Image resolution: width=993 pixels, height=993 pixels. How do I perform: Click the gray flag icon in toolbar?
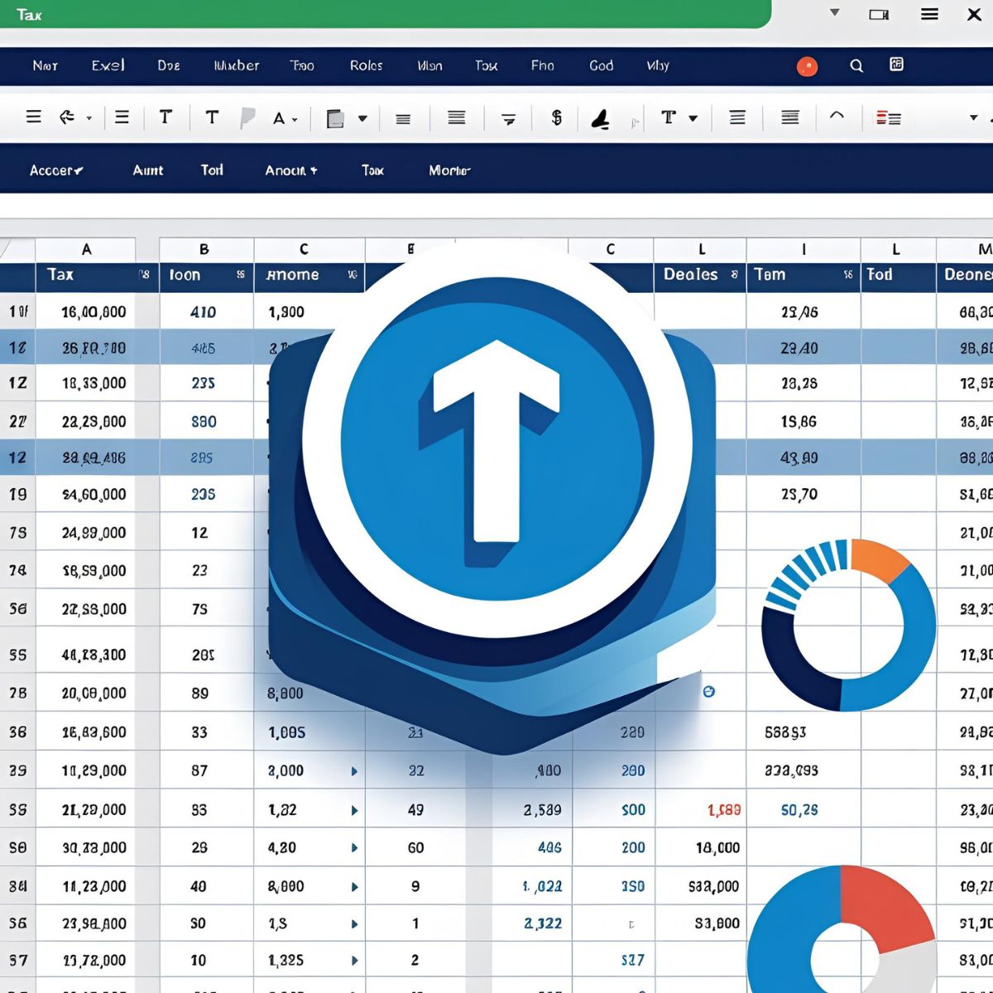click(247, 118)
